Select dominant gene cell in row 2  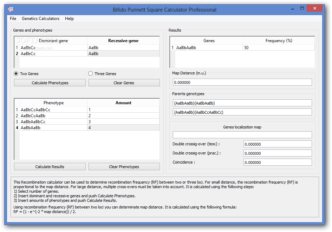point(53,53)
